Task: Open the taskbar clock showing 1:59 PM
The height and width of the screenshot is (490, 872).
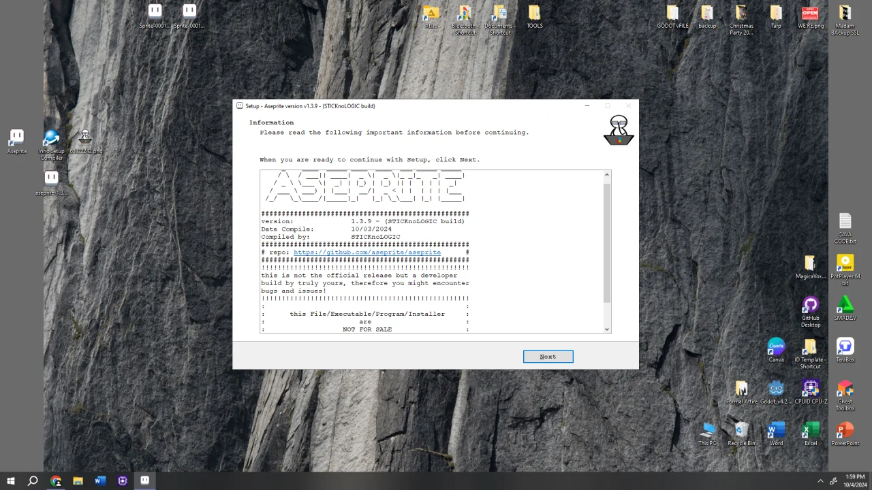Action: click(855, 480)
